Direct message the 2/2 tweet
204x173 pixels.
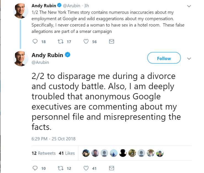coord(111,168)
